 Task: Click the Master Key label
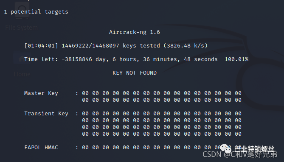click(x=41, y=93)
